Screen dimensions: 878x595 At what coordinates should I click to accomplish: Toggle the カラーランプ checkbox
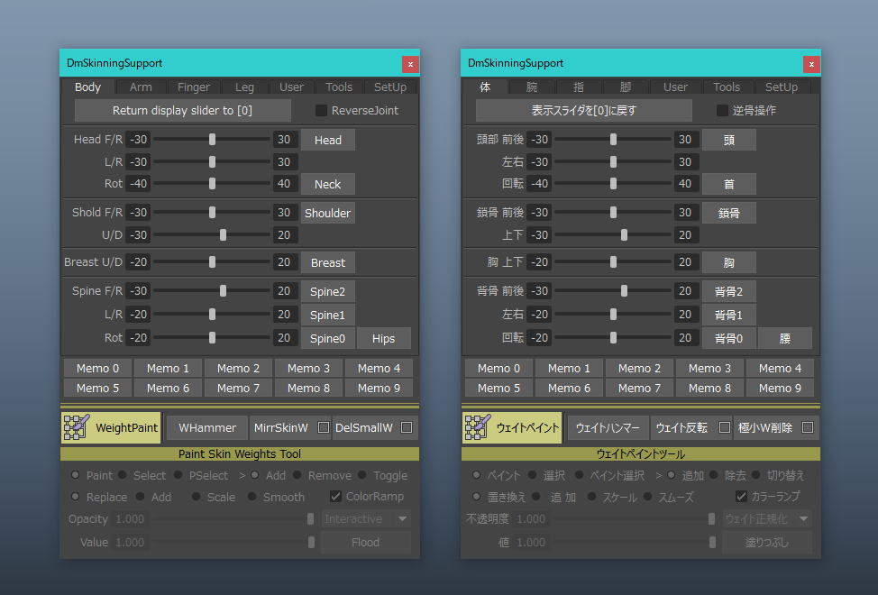(x=741, y=496)
